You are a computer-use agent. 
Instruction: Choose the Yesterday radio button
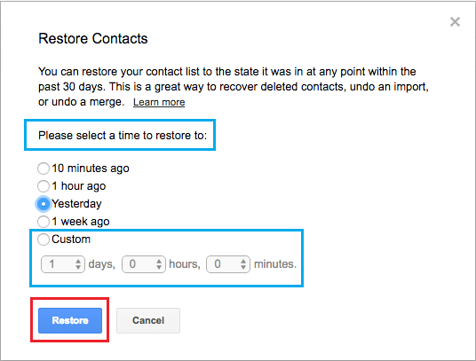pyautogui.click(x=44, y=204)
